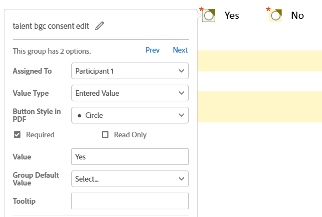Uncheck the Required checkbox
This screenshot has height=217, width=322.
click(17, 135)
